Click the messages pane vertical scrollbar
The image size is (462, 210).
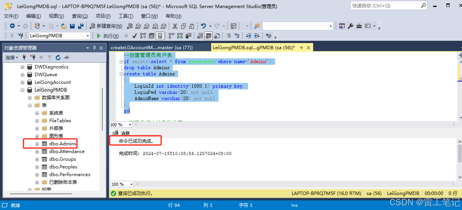click(460, 154)
